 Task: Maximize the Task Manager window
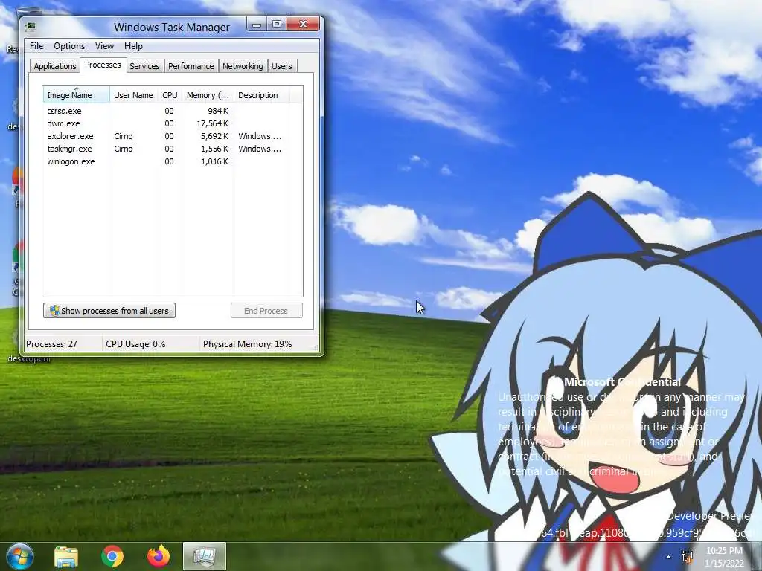click(x=276, y=24)
